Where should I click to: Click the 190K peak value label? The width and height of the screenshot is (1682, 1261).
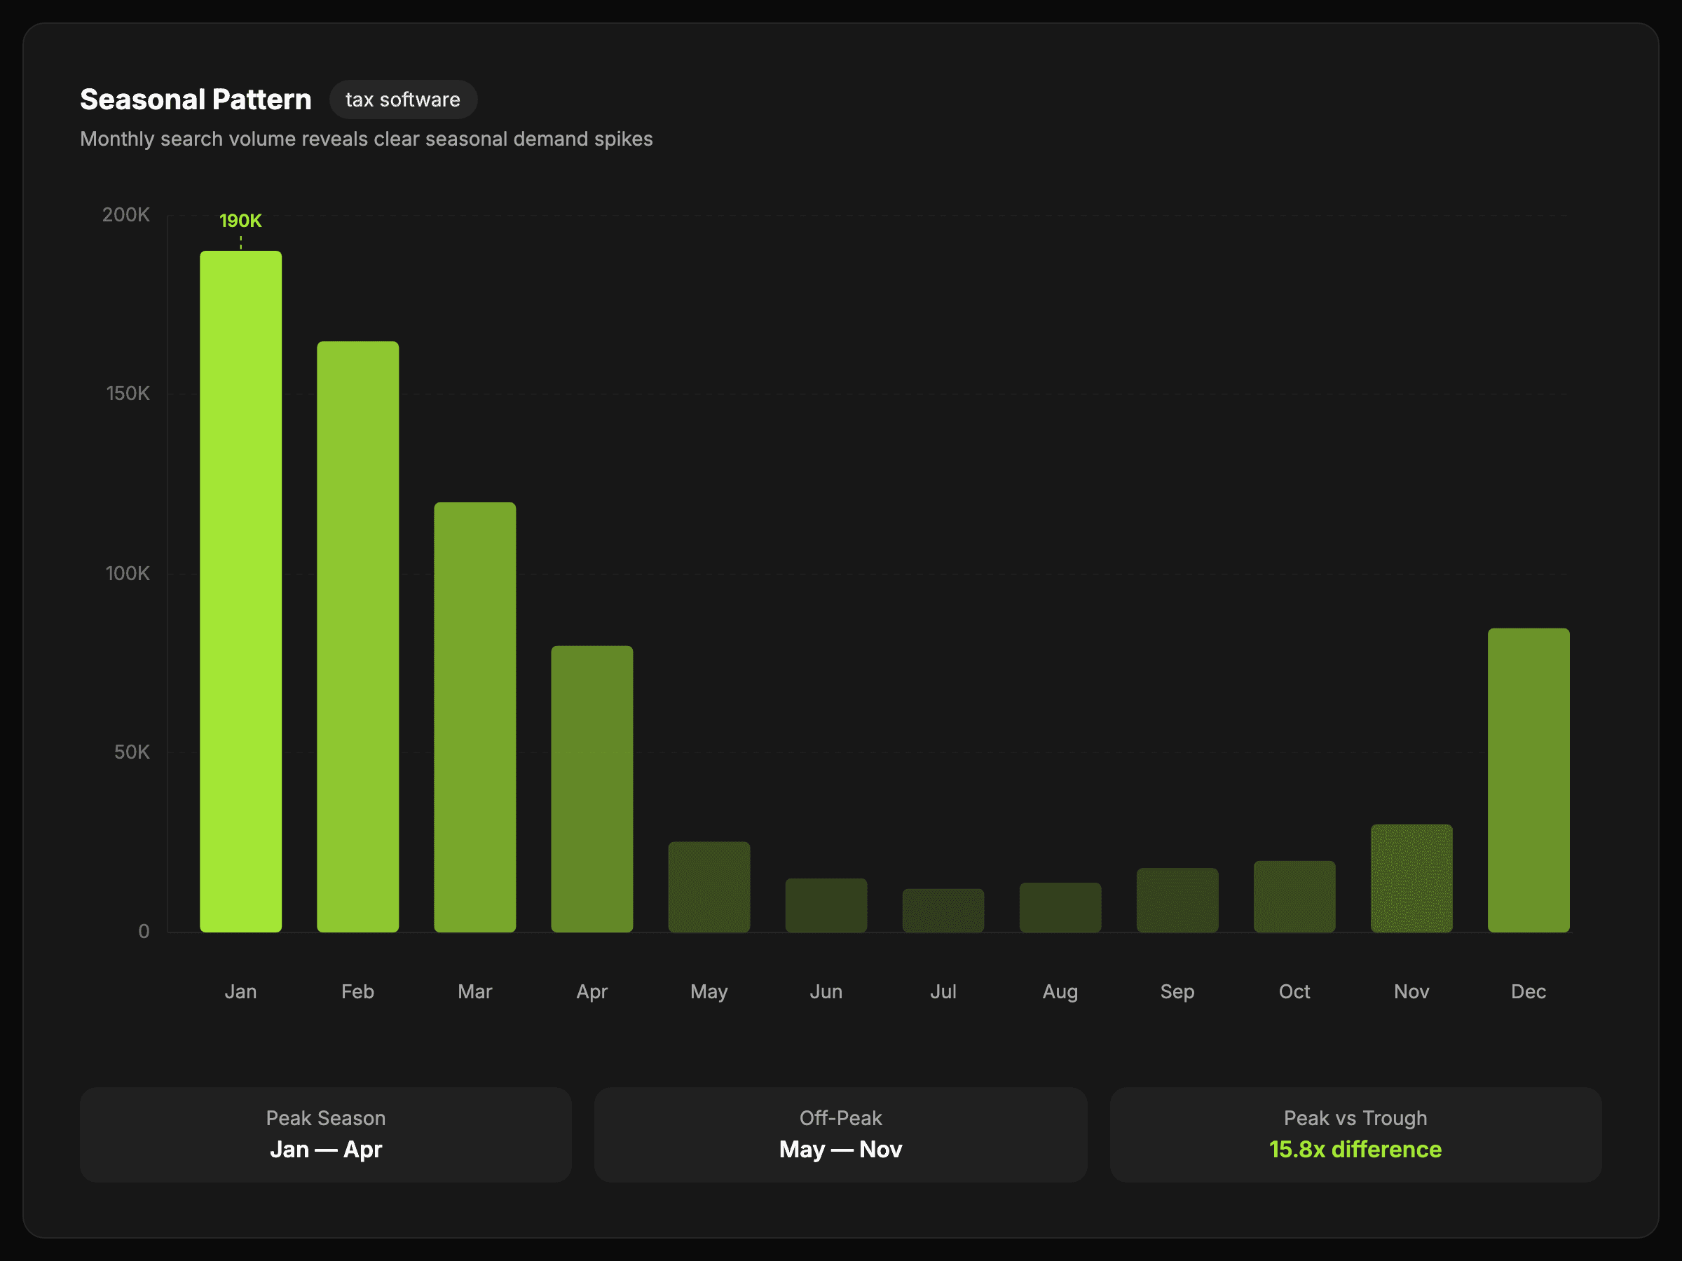pyautogui.click(x=240, y=221)
